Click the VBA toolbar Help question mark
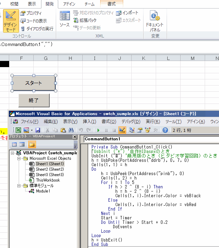The height and width of the screenshot is (248, 219). click(x=165, y=130)
